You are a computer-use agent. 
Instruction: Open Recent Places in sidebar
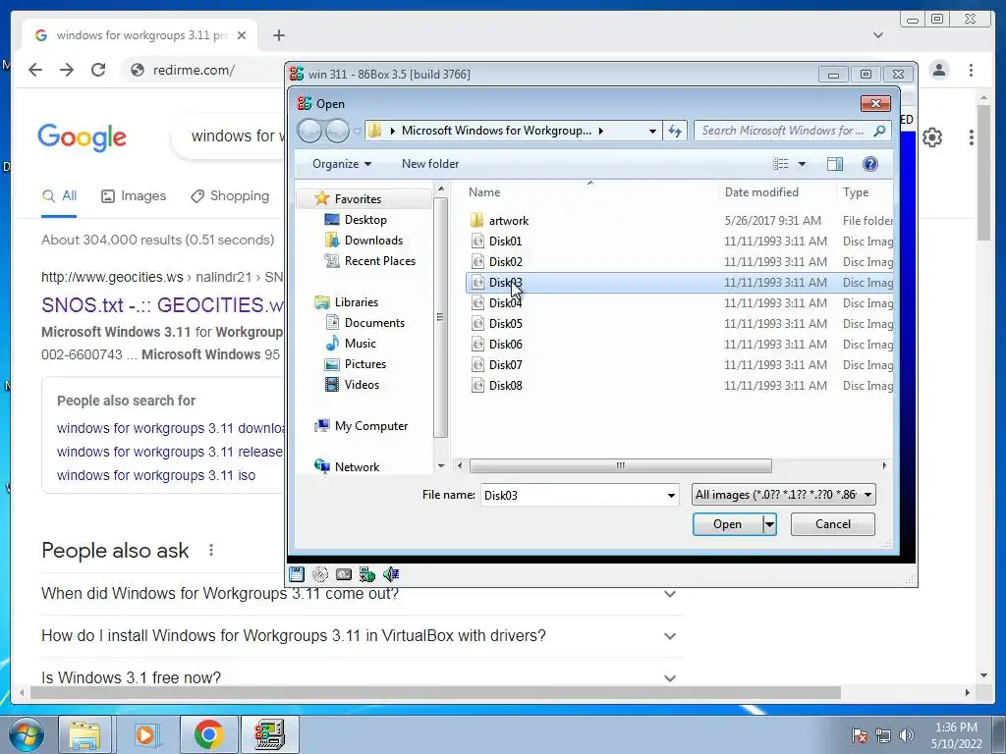pyautogui.click(x=379, y=260)
